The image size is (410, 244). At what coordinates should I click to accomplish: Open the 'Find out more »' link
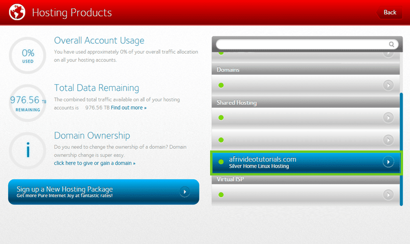coord(128,108)
